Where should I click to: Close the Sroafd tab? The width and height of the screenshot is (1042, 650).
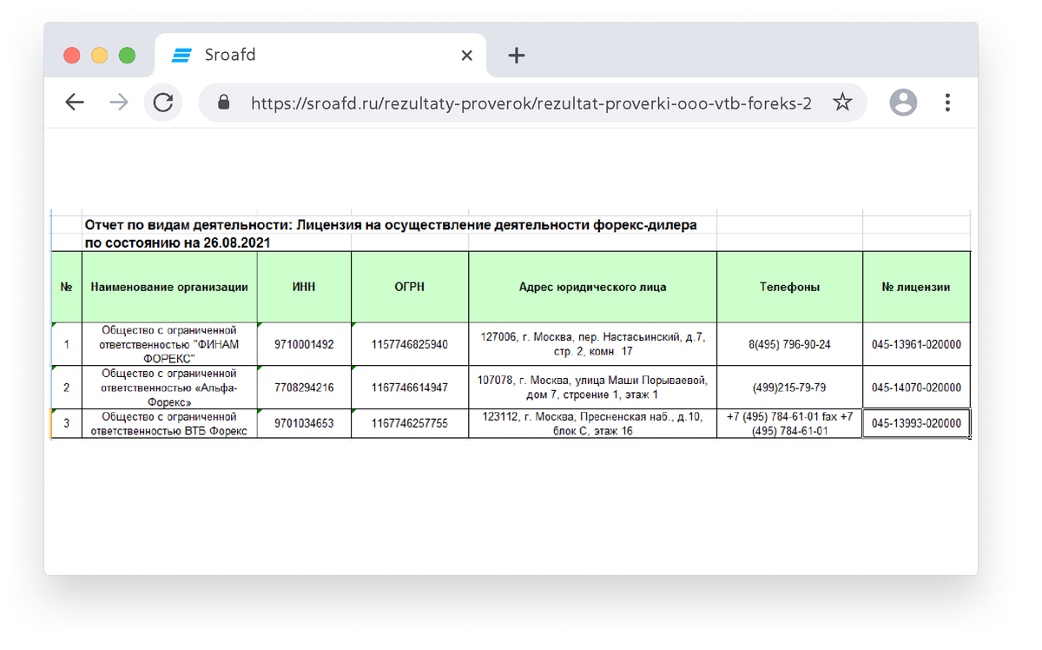click(466, 56)
